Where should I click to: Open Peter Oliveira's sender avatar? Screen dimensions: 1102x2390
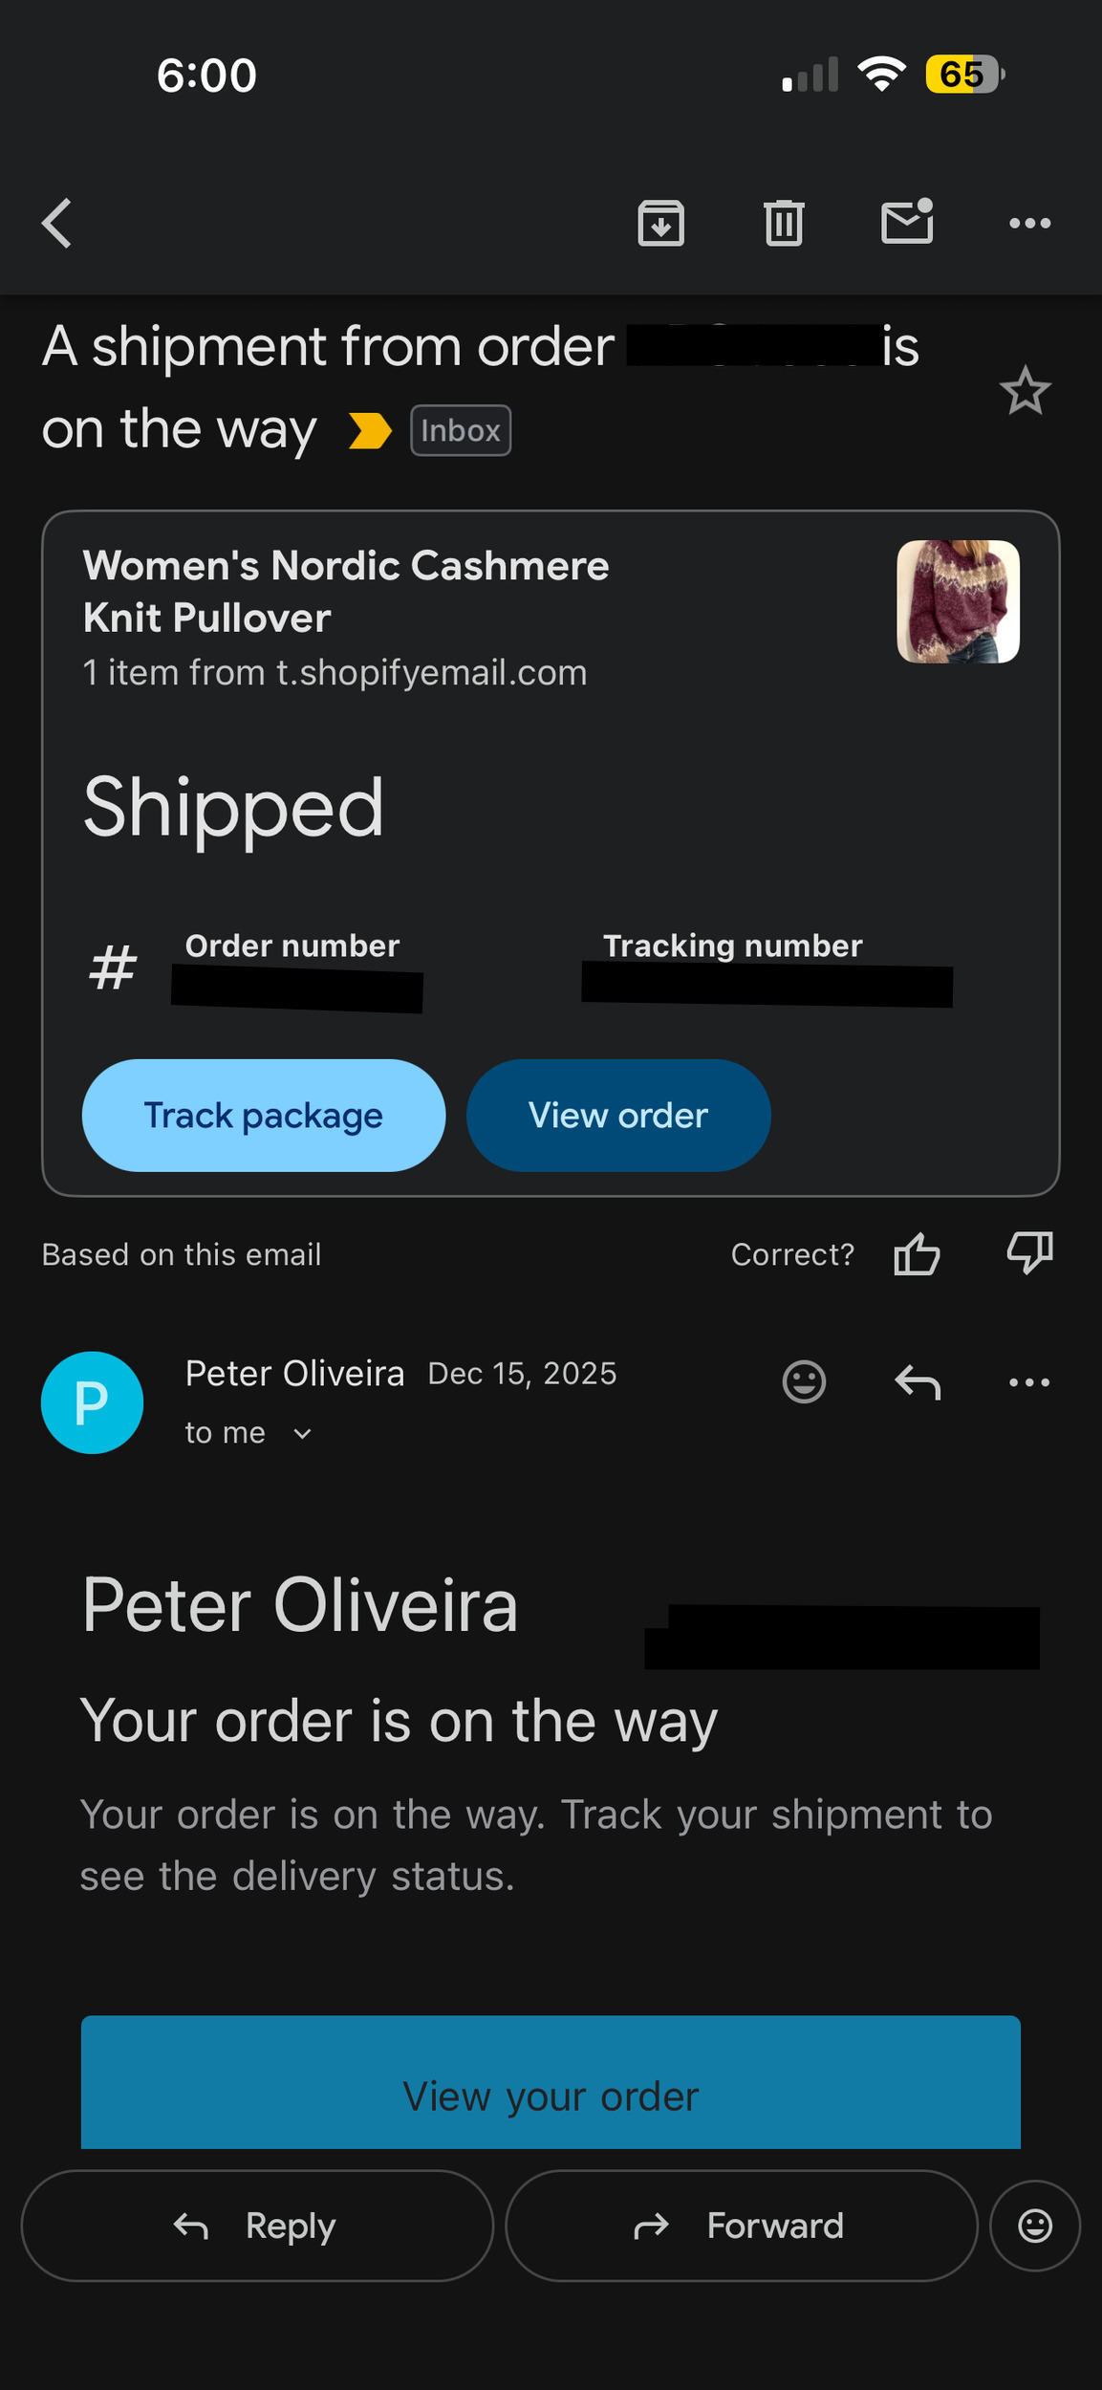click(x=92, y=1402)
